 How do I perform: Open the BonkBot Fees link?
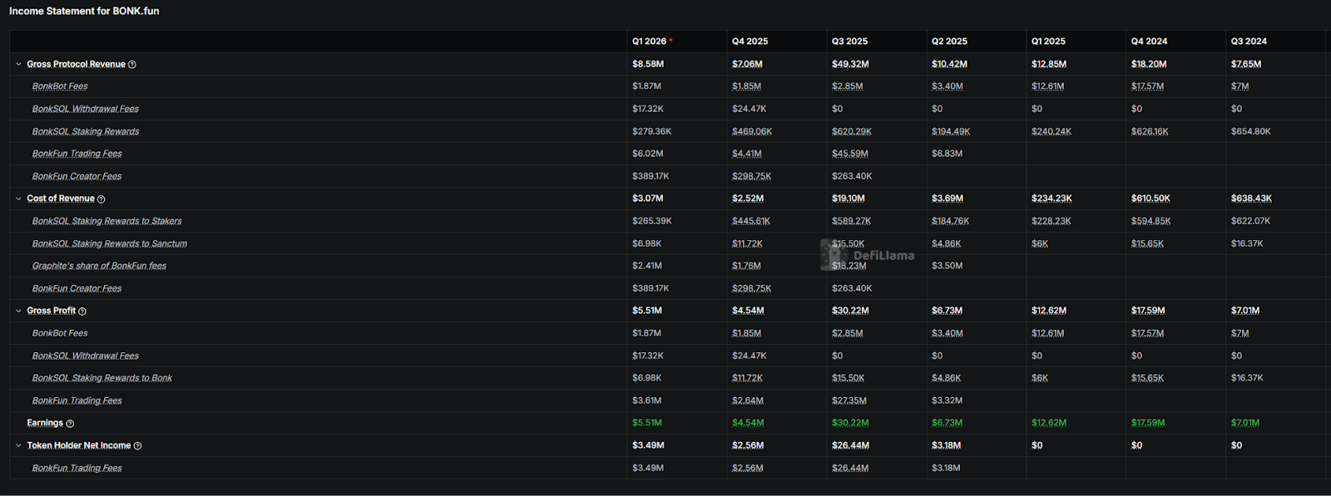coord(60,86)
